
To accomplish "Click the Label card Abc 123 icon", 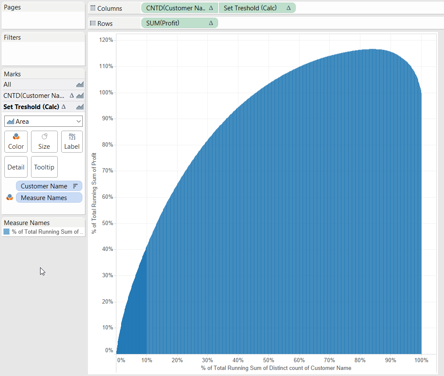I will 72,137.
